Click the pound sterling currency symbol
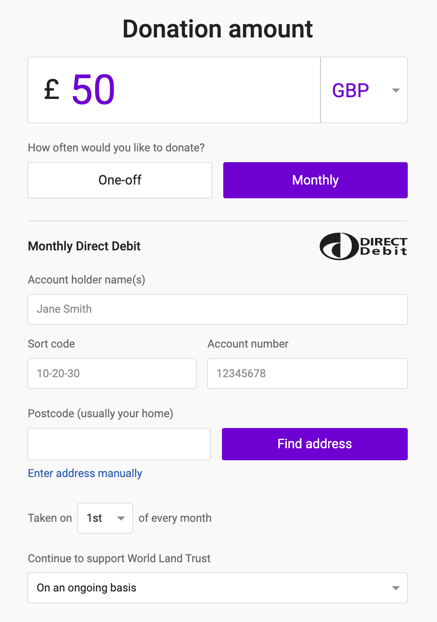The width and height of the screenshot is (437, 622). click(x=52, y=90)
